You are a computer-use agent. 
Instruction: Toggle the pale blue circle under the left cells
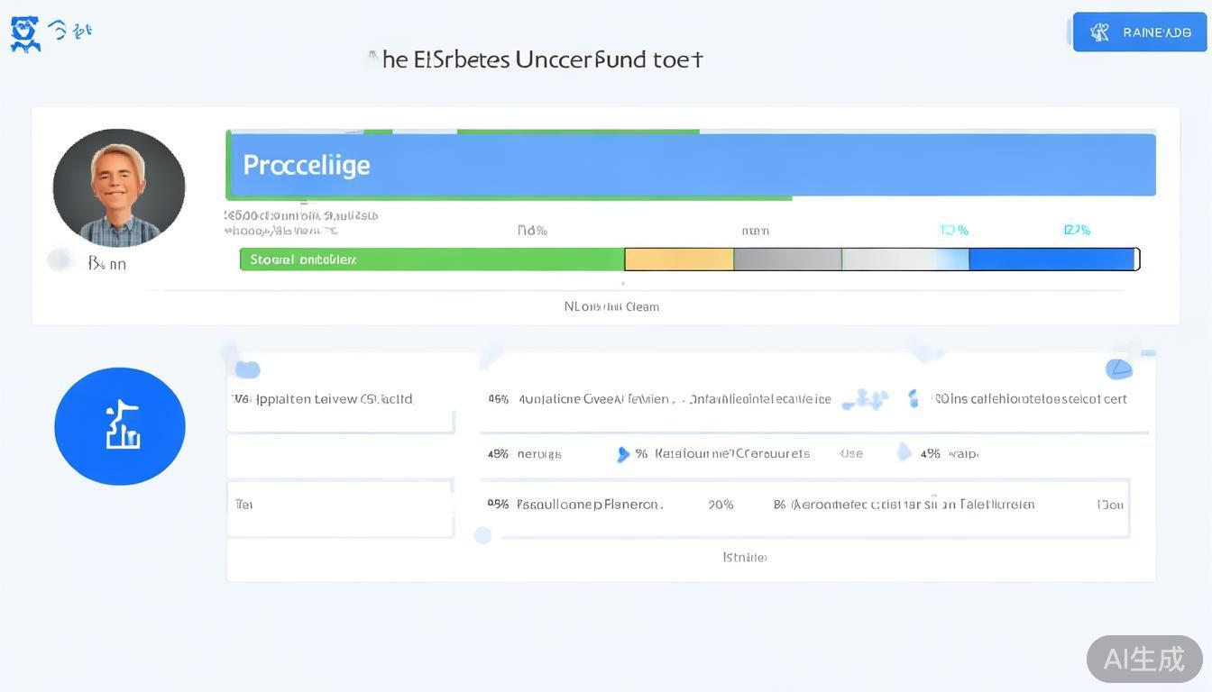(x=482, y=535)
